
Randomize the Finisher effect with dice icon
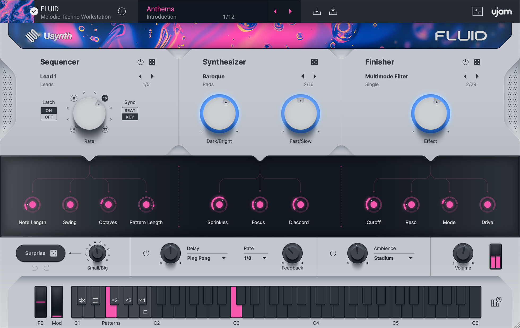(477, 62)
